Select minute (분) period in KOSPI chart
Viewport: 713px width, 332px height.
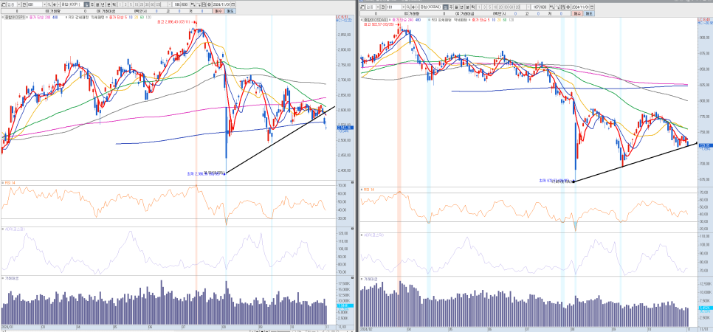tap(108, 4)
